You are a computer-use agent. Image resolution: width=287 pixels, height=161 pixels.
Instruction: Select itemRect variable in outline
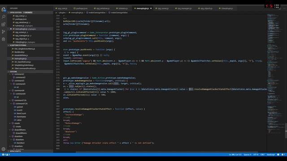pyautogui.click(x=30, y=143)
